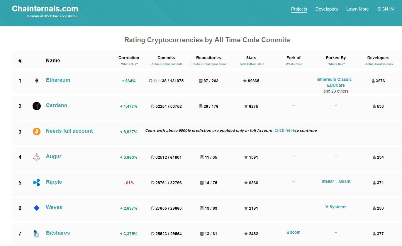Click 'Useful / Total repositories' subheader
402x246 pixels.
point(209,64)
